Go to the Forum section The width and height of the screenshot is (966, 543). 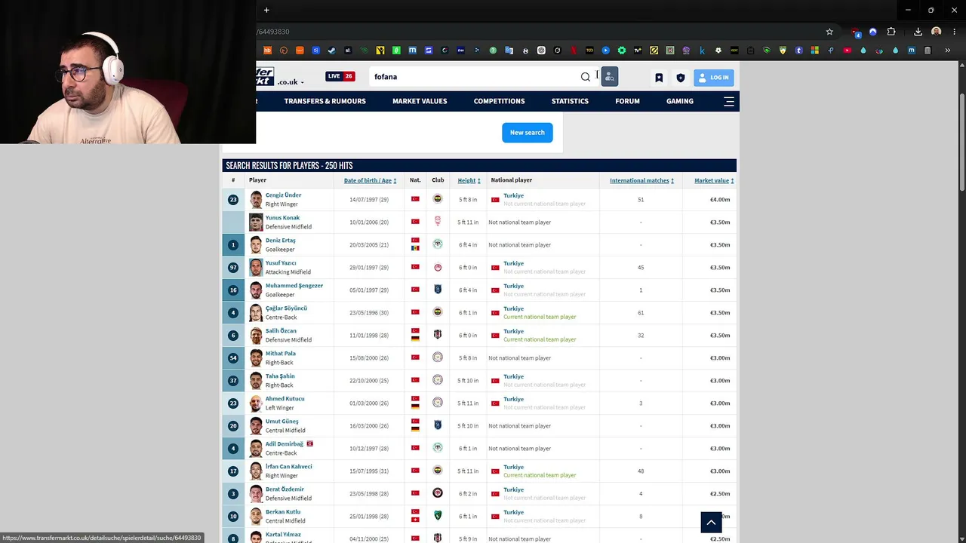pos(627,101)
